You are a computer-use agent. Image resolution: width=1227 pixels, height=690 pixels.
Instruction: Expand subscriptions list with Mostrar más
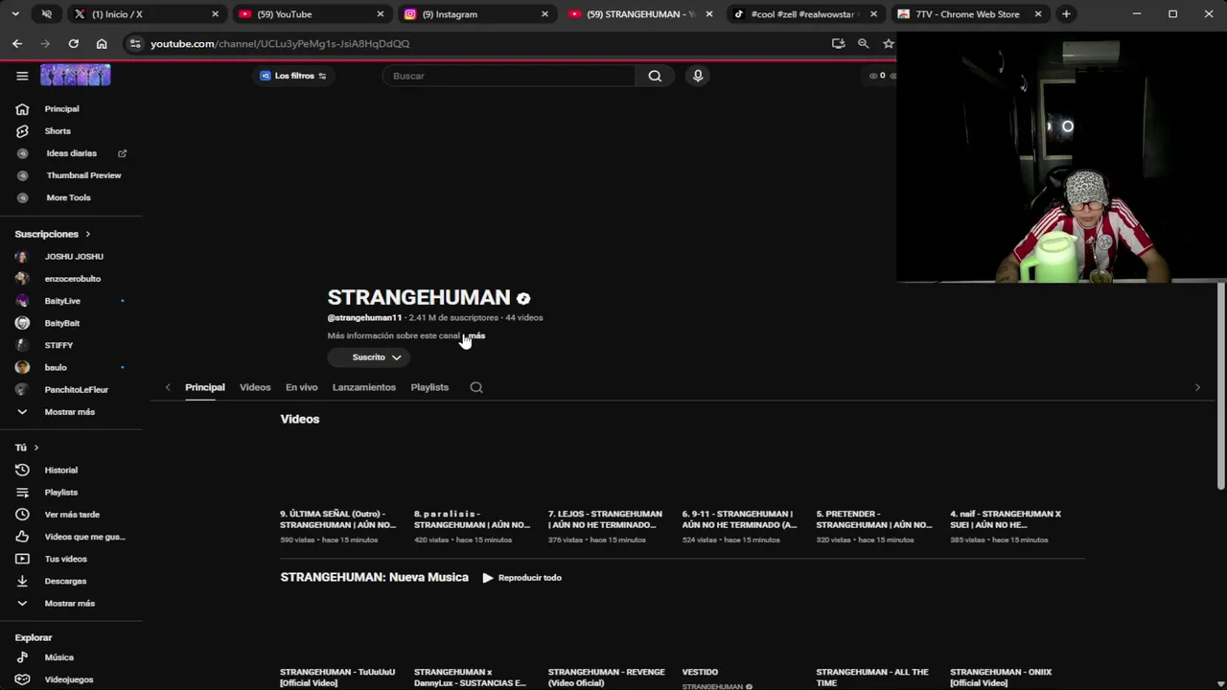point(71,412)
